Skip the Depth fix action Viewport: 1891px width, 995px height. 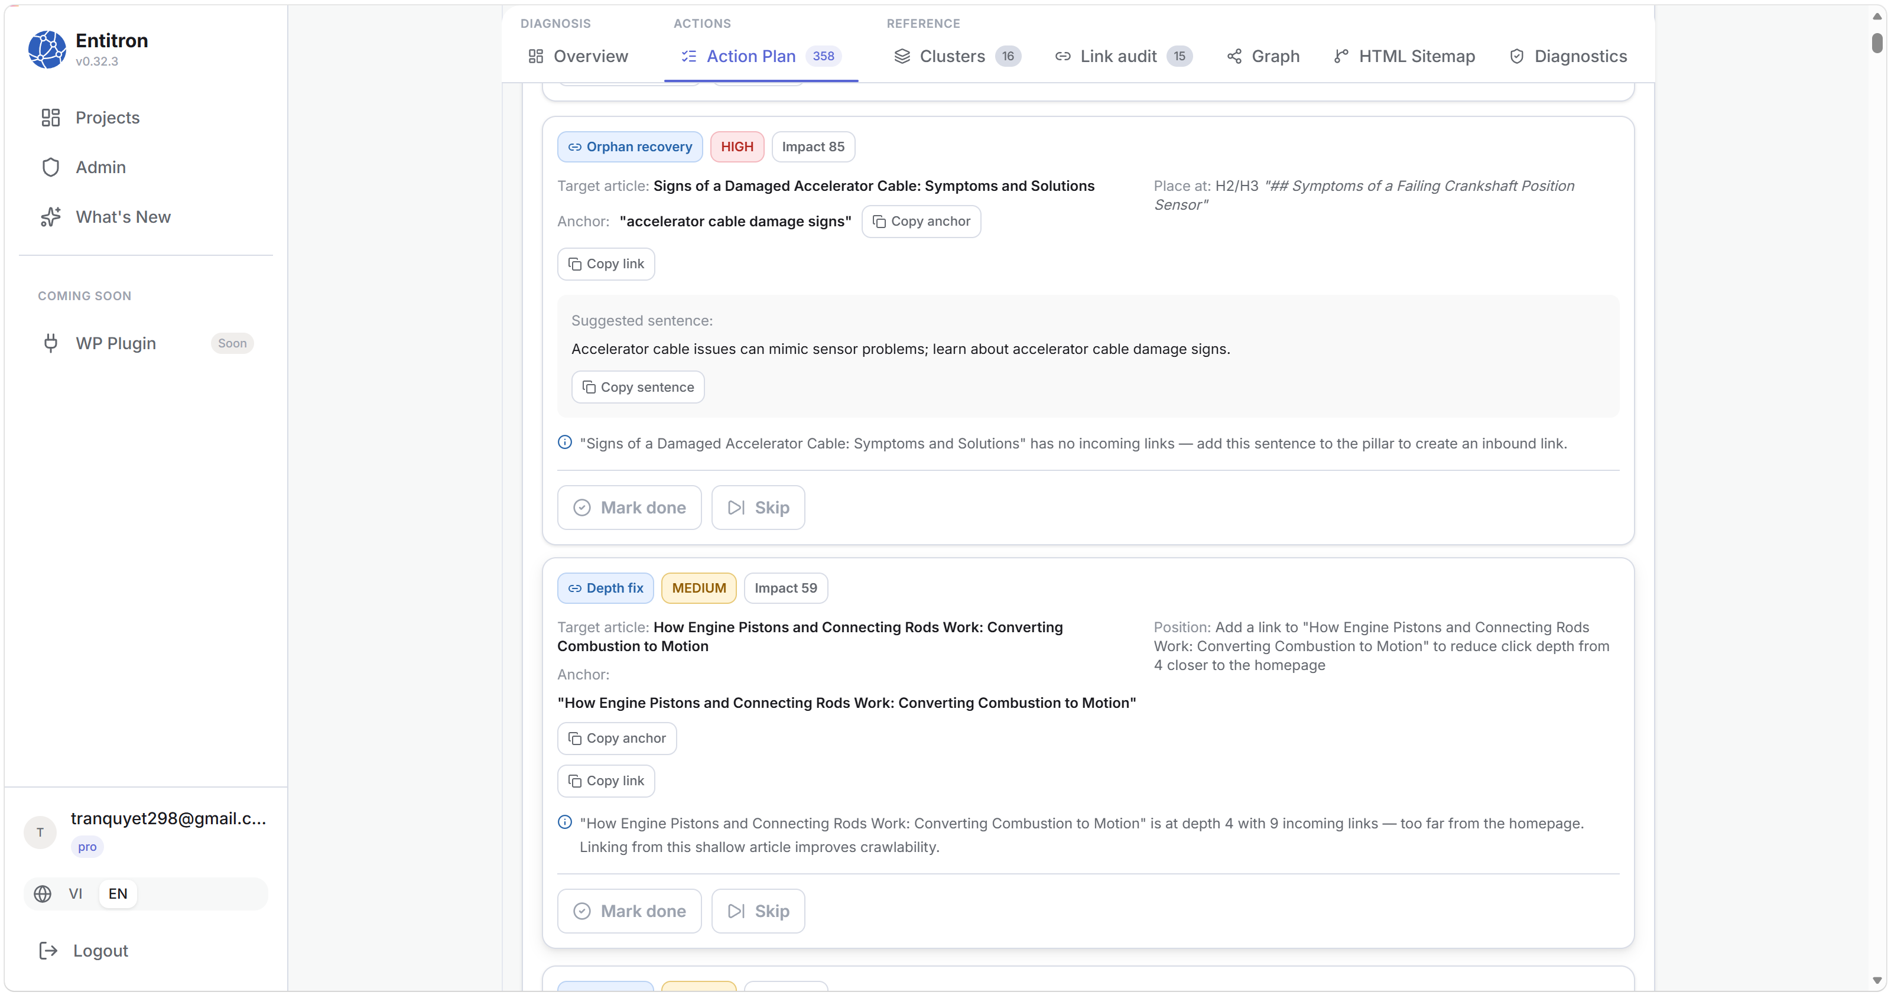pos(758,911)
